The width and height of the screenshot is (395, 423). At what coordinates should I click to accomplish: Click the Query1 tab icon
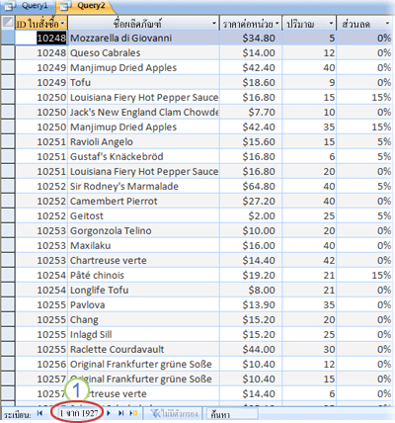pos(9,6)
